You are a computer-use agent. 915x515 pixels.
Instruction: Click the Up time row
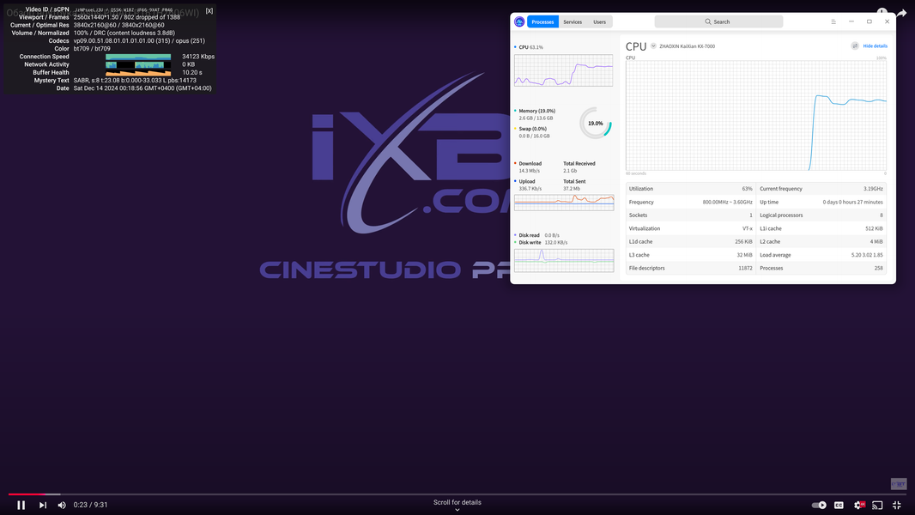[821, 202]
